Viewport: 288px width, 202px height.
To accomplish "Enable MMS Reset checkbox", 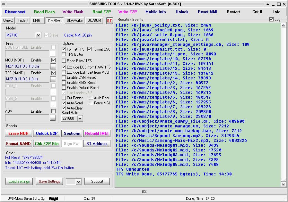I will tap(64, 82).
